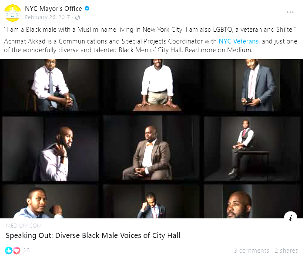
Task: Click the February 26, 2017 timestamp
Action: [47, 17]
